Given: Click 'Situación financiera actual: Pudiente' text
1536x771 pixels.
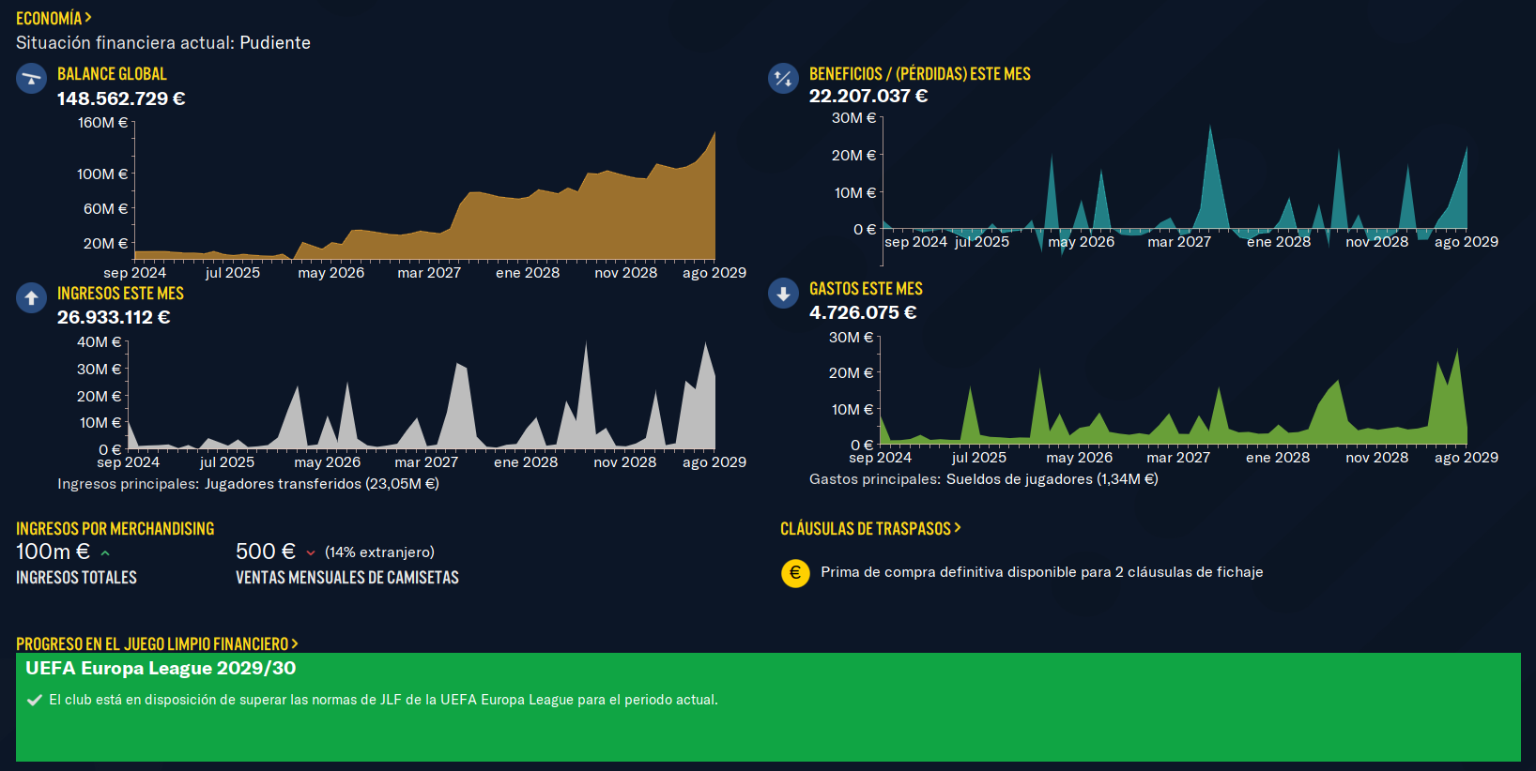Looking at the screenshot, I should click(x=163, y=42).
